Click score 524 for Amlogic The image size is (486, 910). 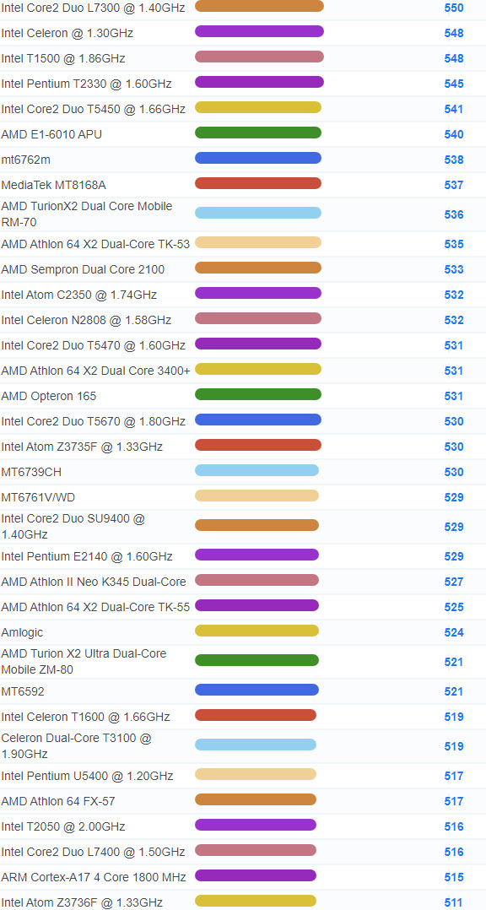[454, 632]
